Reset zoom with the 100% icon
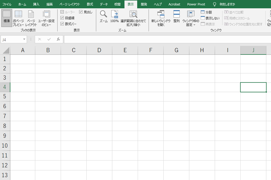 pyautogui.click(x=114, y=14)
